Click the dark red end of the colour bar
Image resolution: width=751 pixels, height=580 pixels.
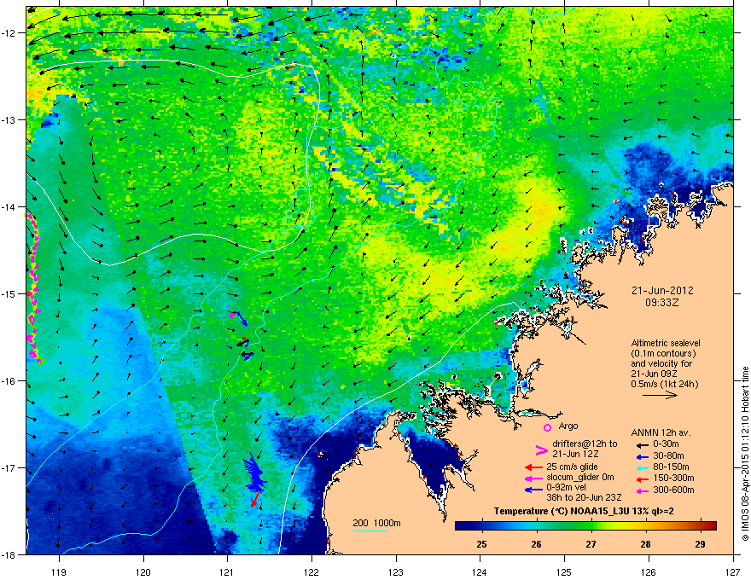point(712,525)
